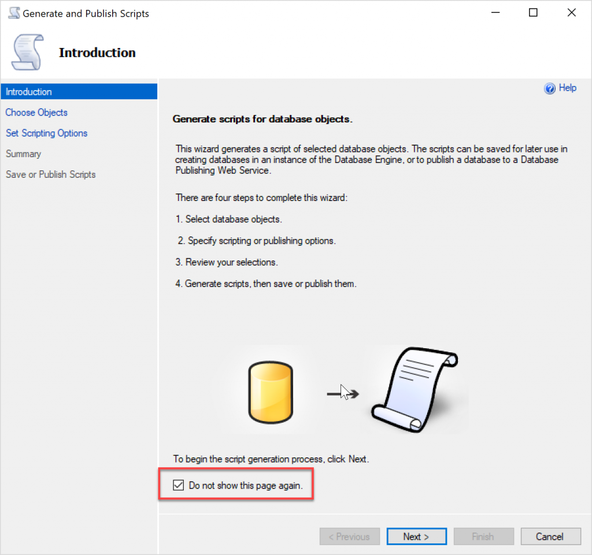Open the Set Scripting Options step
The height and width of the screenshot is (555, 592).
click(46, 133)
